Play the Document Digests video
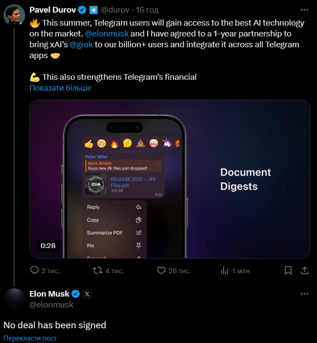This screenshot has height=343, width=317. point(169,179)
